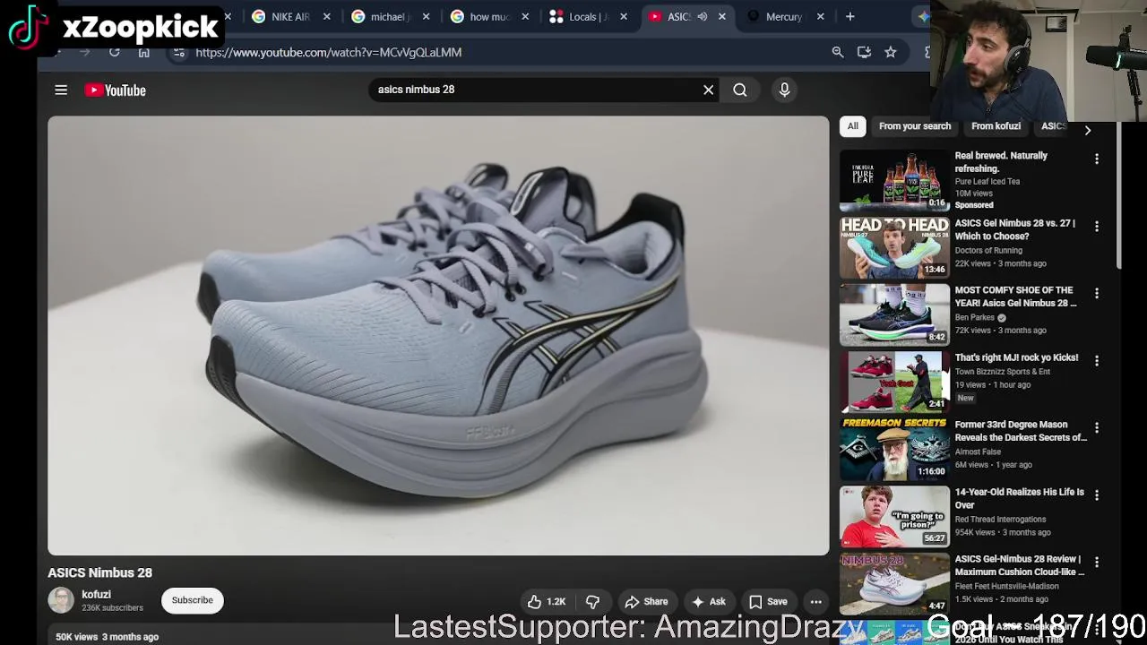1147x645 pixels.
Task: Open options for Gel-Nimbus 28 Review video
Action: 1096,562
